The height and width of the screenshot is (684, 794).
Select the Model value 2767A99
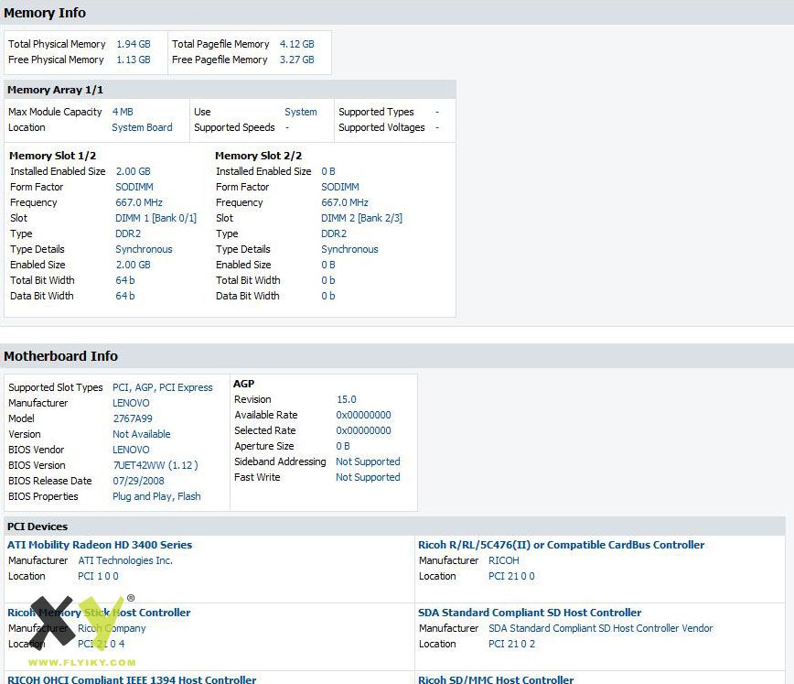(132, 418)
